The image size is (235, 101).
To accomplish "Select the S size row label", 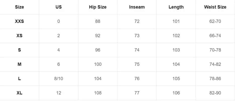I will [19, 50].
